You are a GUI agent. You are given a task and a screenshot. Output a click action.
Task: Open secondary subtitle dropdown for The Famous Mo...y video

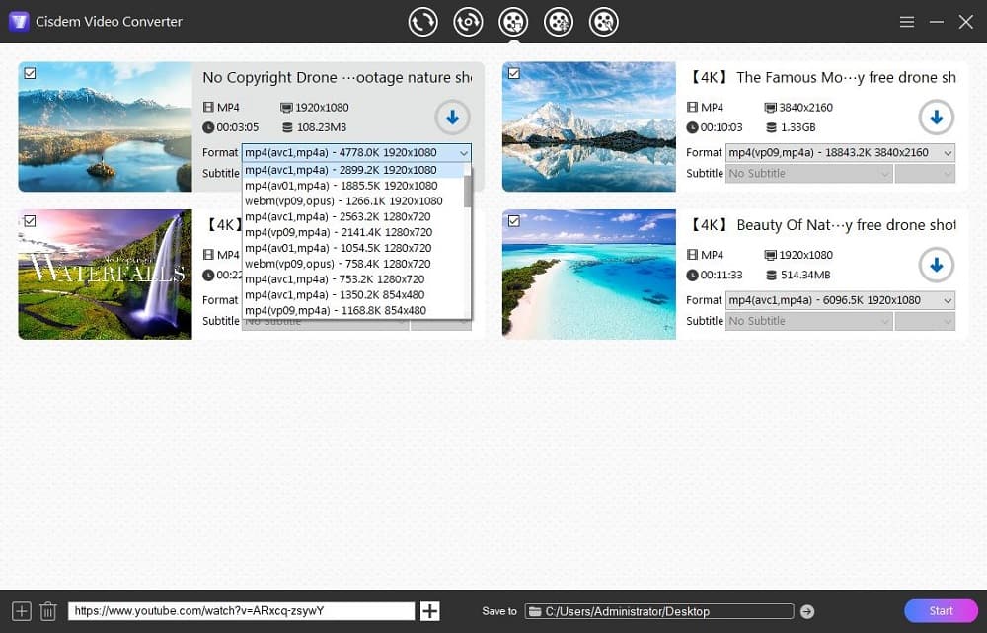[x=925, y=173]
